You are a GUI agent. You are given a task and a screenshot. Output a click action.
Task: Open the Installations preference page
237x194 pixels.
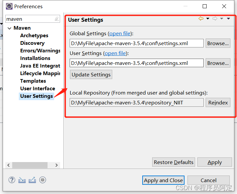point(35,58)
